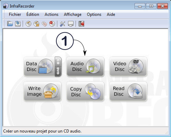The image size is (171, 137).
Task: Open the Options menu
Action: pyautogui.click(x=94, y=14)
